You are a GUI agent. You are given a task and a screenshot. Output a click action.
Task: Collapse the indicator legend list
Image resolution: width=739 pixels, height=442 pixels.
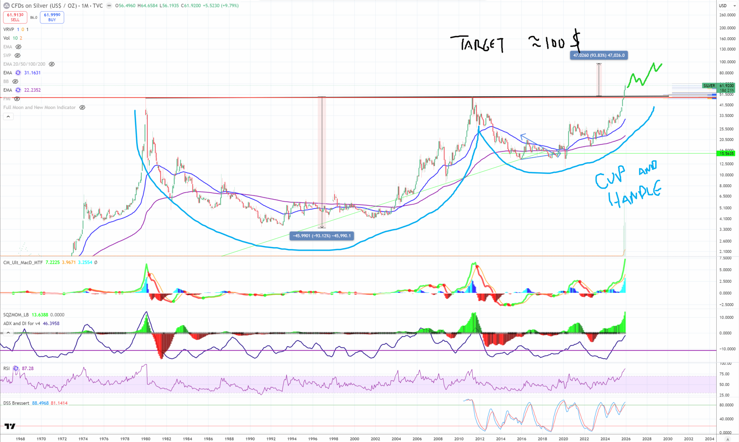pos(8,116)
